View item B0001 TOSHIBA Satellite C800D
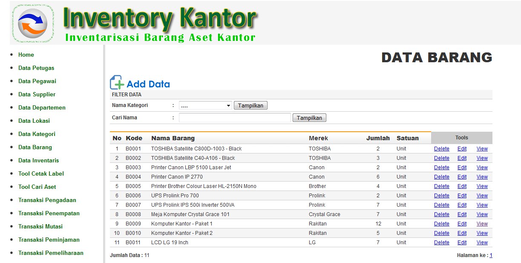 pos(482,149)
